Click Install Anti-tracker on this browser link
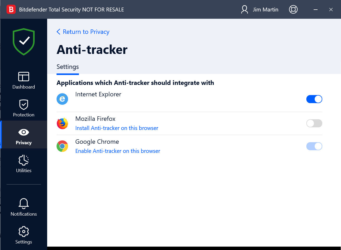The image size is (341, 250). coord(117,128)
